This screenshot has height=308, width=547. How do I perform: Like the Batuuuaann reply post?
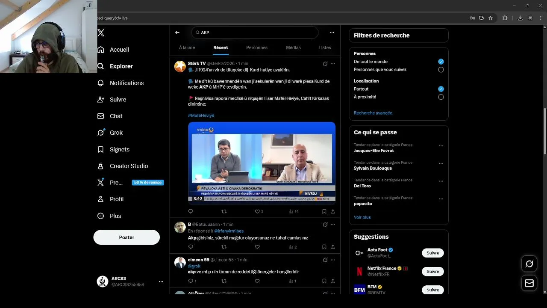(x=257, y=247)
